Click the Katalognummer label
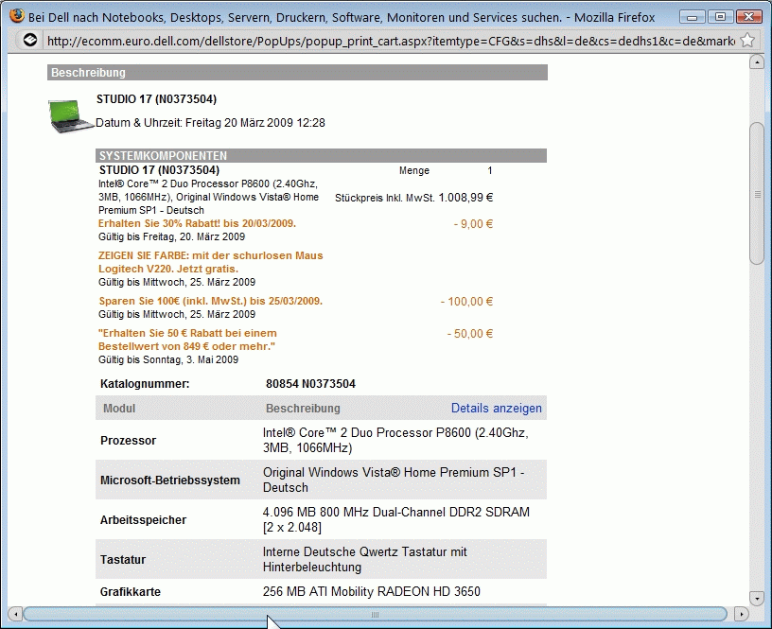The height and width of the screenshot is (629, 772). 145,384
